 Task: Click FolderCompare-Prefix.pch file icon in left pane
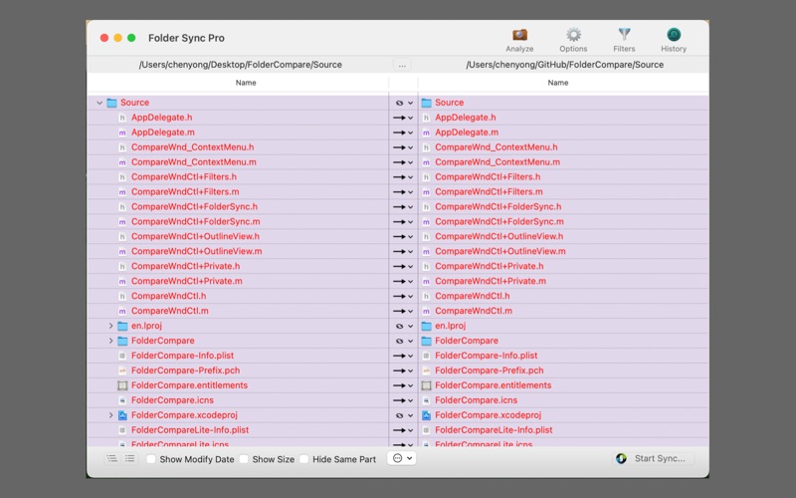(122, 371)
